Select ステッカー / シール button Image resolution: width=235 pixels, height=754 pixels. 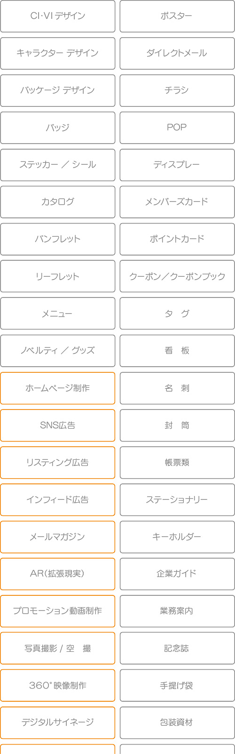click(57, 165)
